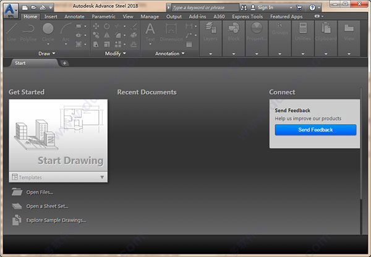The image size is (371, 257).
Task: Open the Help dropdown arrow
Action: [318, 8]
